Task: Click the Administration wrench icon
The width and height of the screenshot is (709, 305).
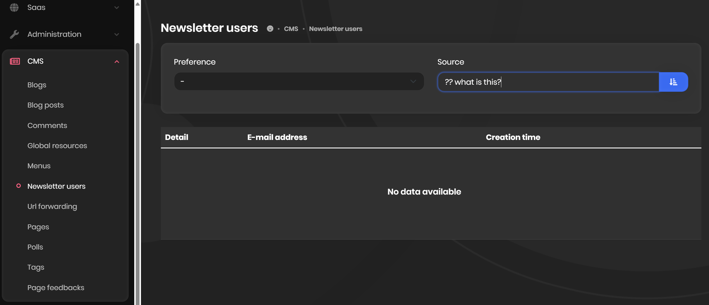Action: point(14,34)
